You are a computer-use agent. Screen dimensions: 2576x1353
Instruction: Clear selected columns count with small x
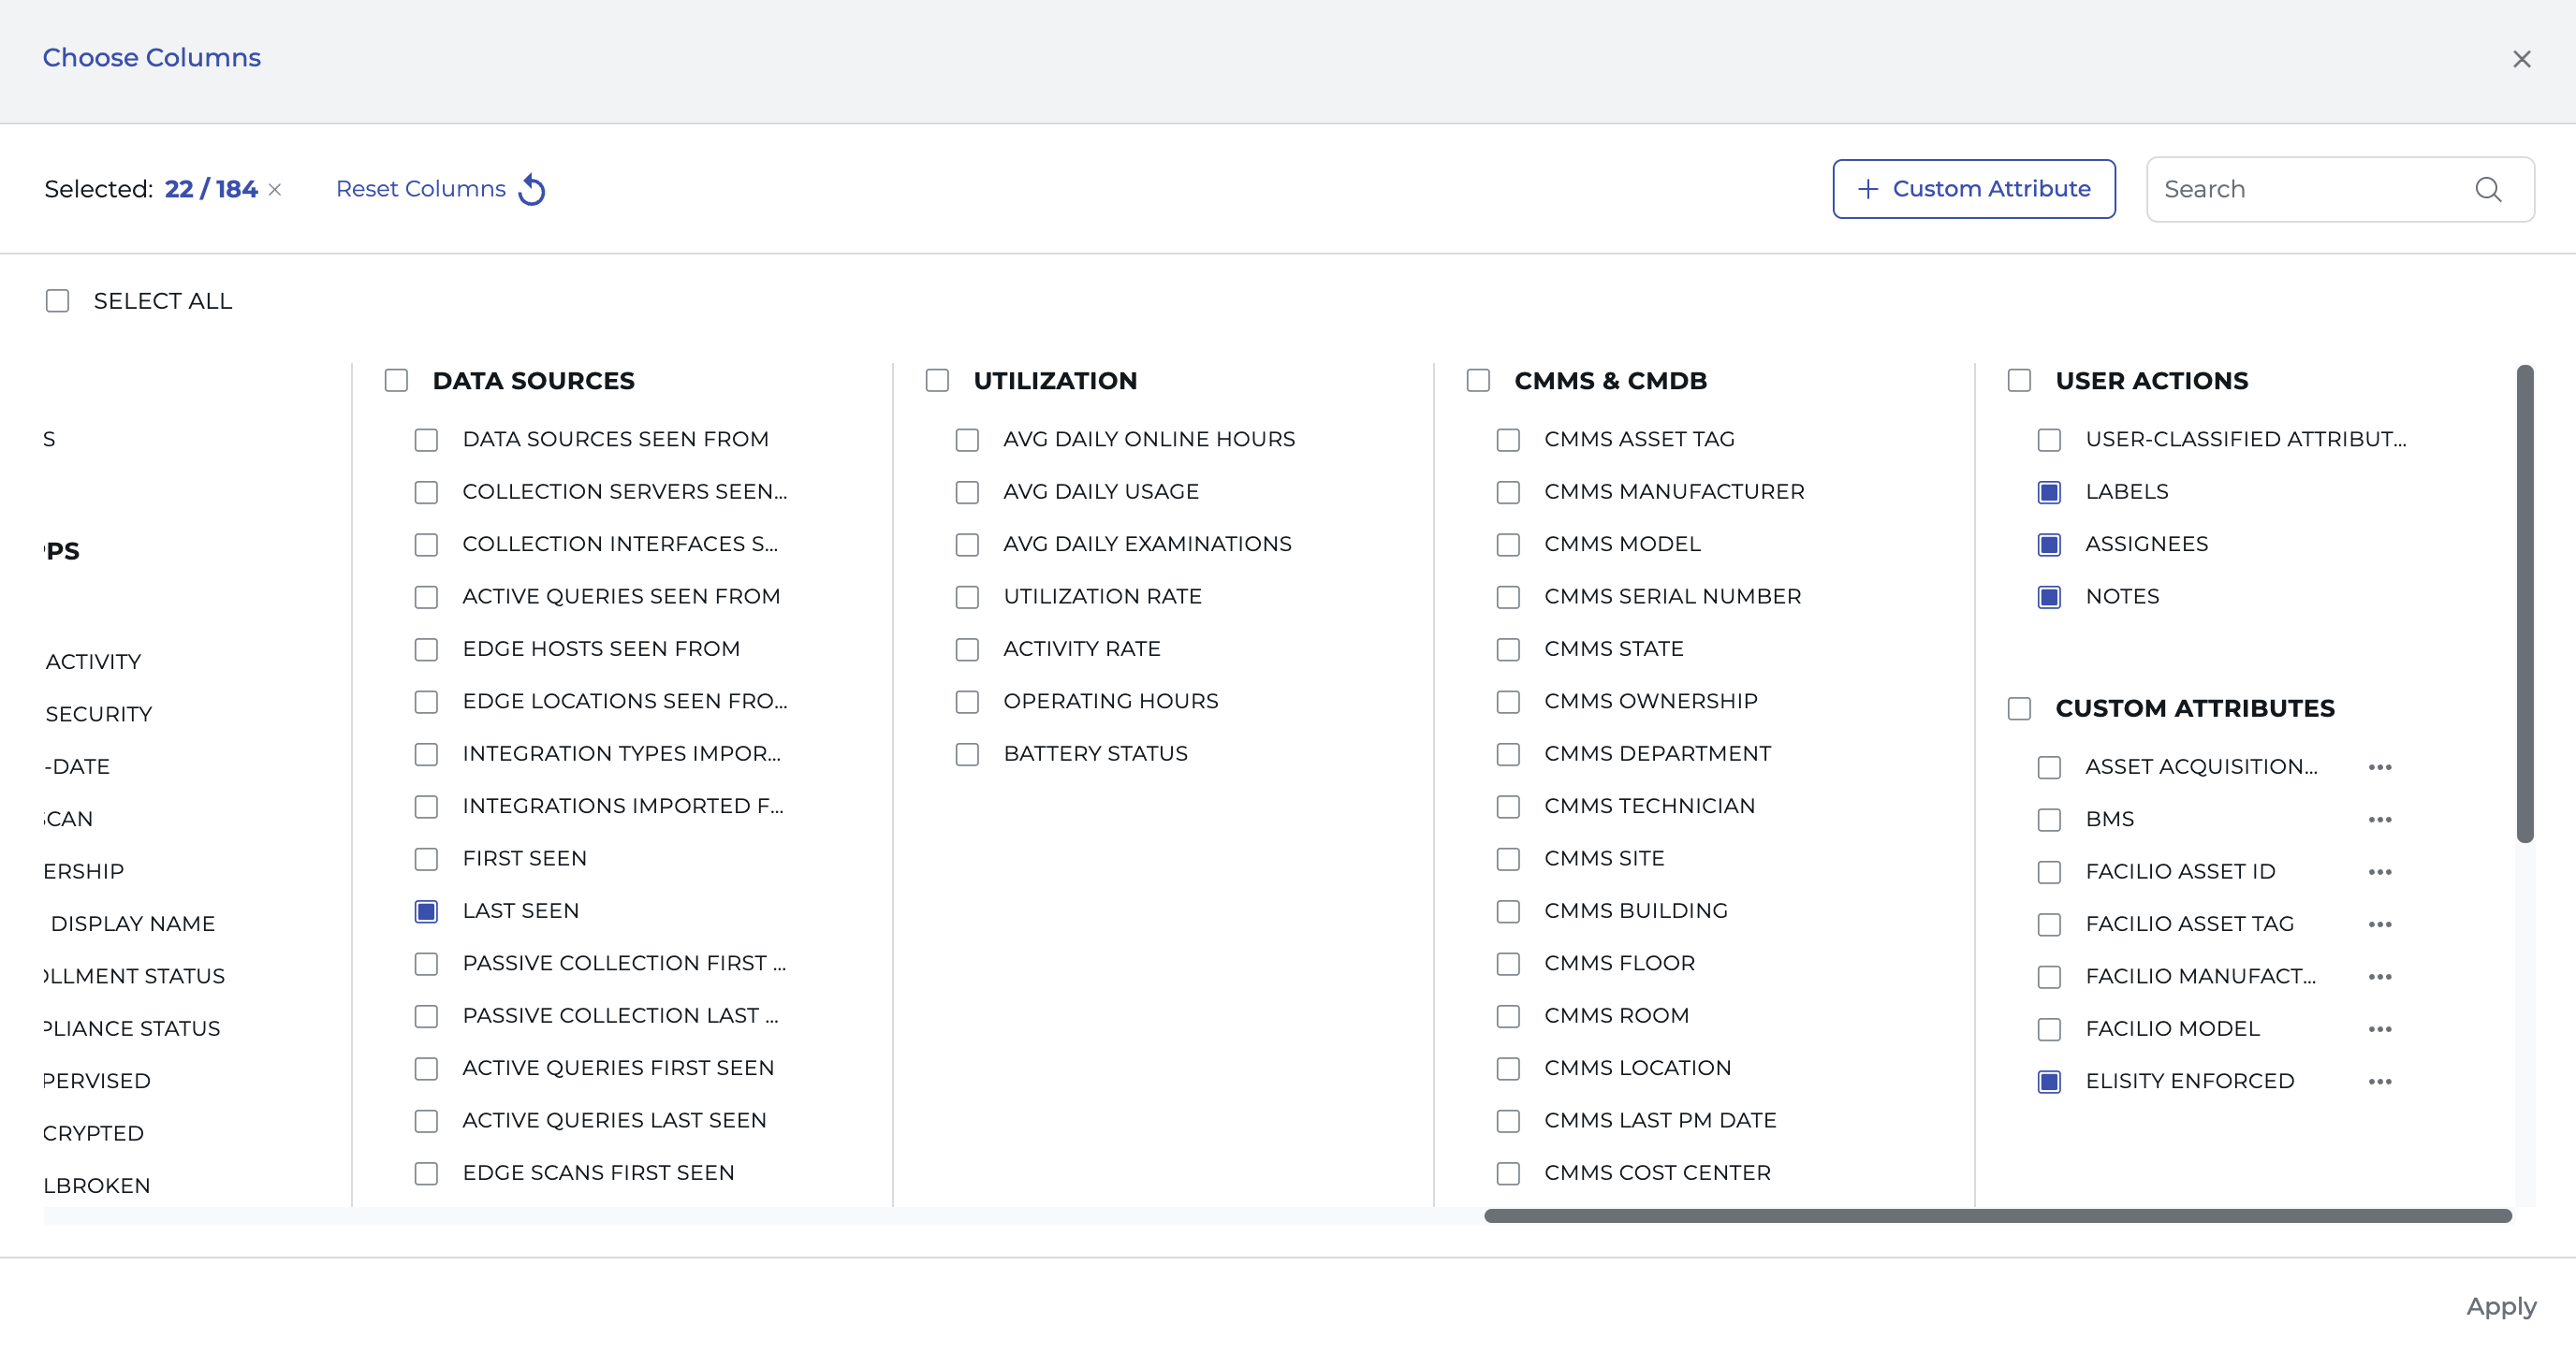(x=275, y=190)
